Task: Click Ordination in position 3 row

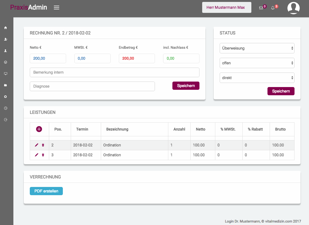Action: (112, 155)
